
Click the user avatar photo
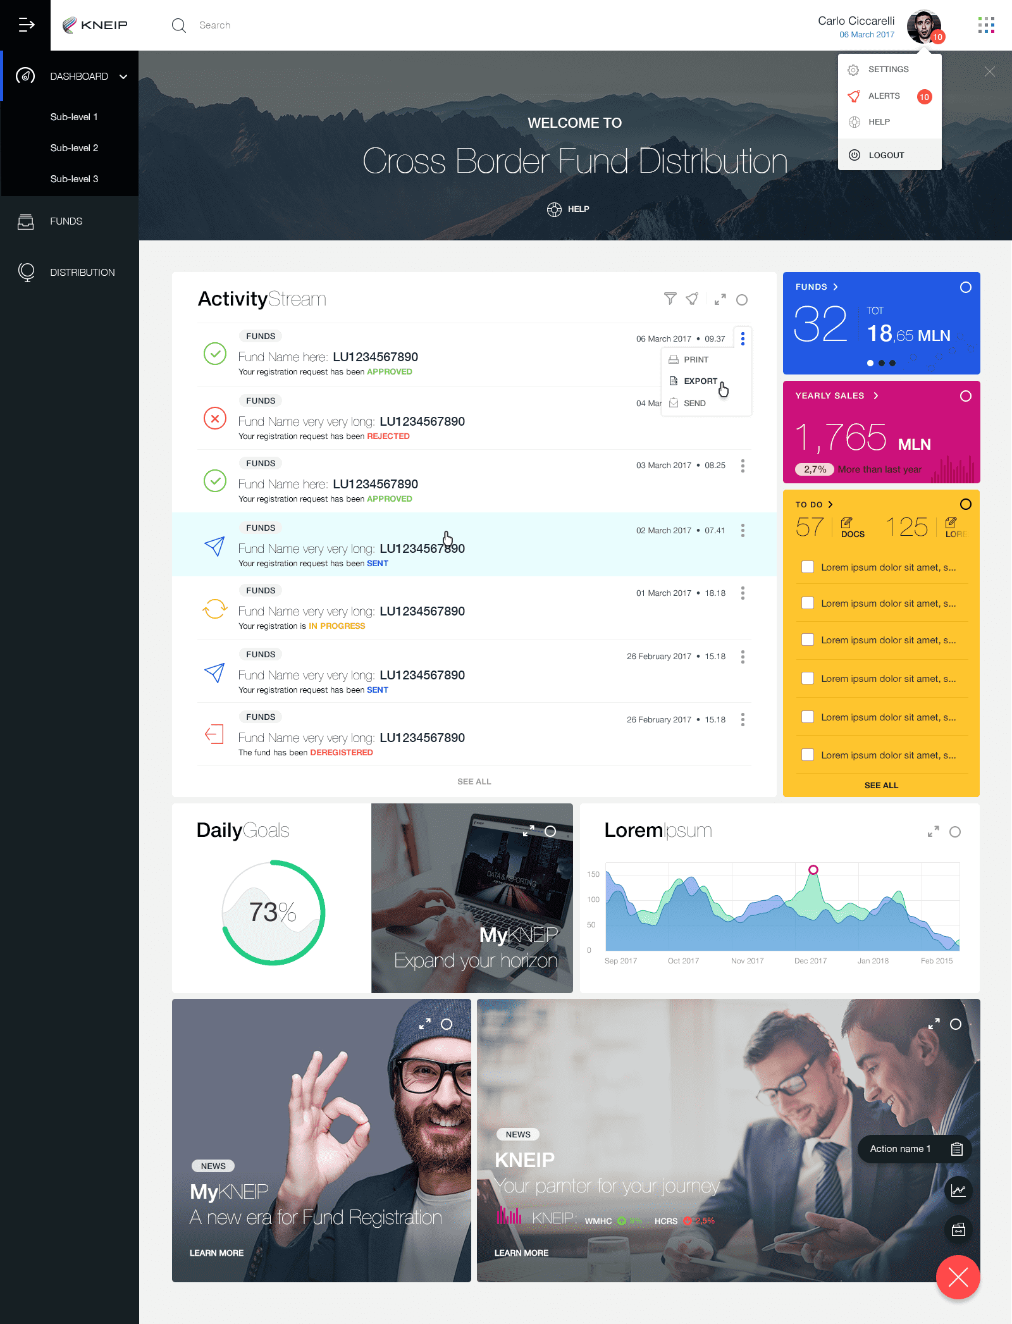tap(923, 27)
